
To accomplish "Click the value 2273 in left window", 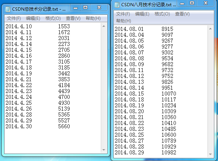I will [64, 44].
